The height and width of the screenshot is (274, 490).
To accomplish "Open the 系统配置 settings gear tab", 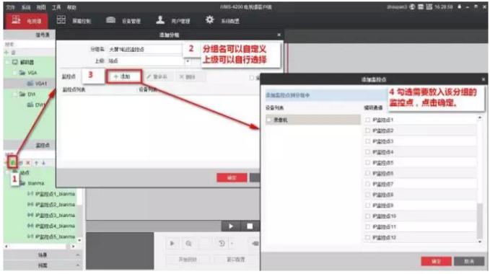I will [222, 21].
